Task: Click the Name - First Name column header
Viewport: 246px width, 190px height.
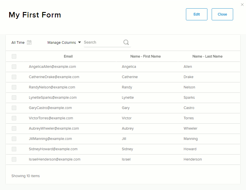Action: pos(145,56)
